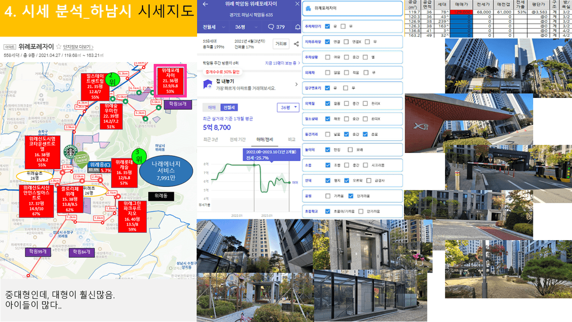Click the Starbucks logo on the map
Screen dimensions: 572x322
click(71, 153)
